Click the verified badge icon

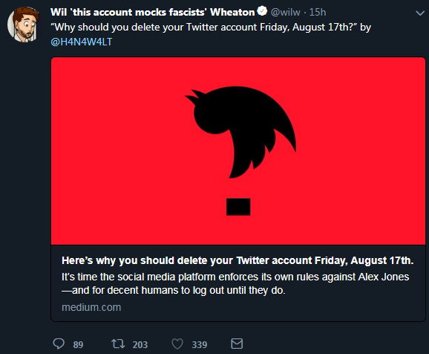[x=262, y=11]
